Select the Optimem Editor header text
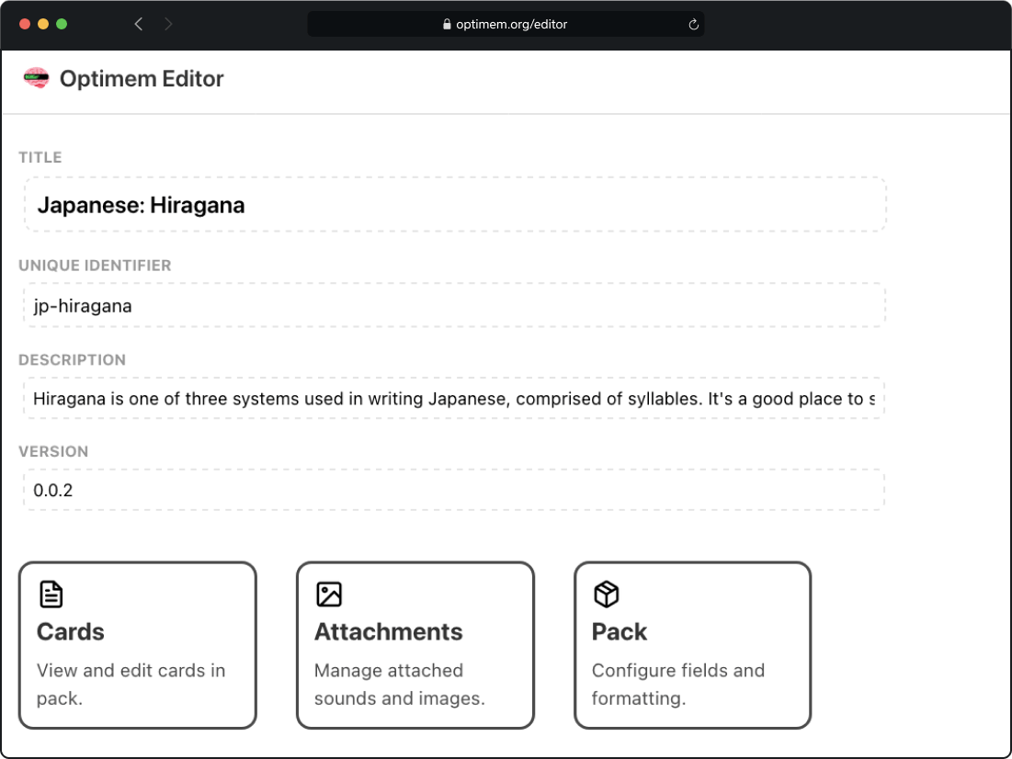The height and width of the screenshot is (759, 1012). pos(142,79)
